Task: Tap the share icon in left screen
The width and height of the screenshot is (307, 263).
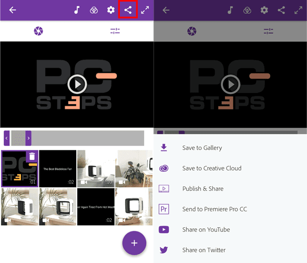Action: point(128,10)
